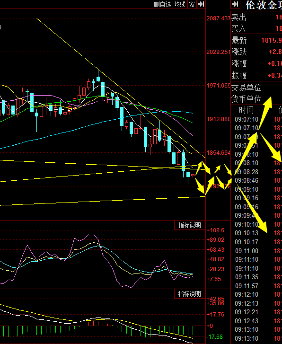
Task: Open 指标说明 for the MACD indicator panel
Action: (x=190, y=294)
